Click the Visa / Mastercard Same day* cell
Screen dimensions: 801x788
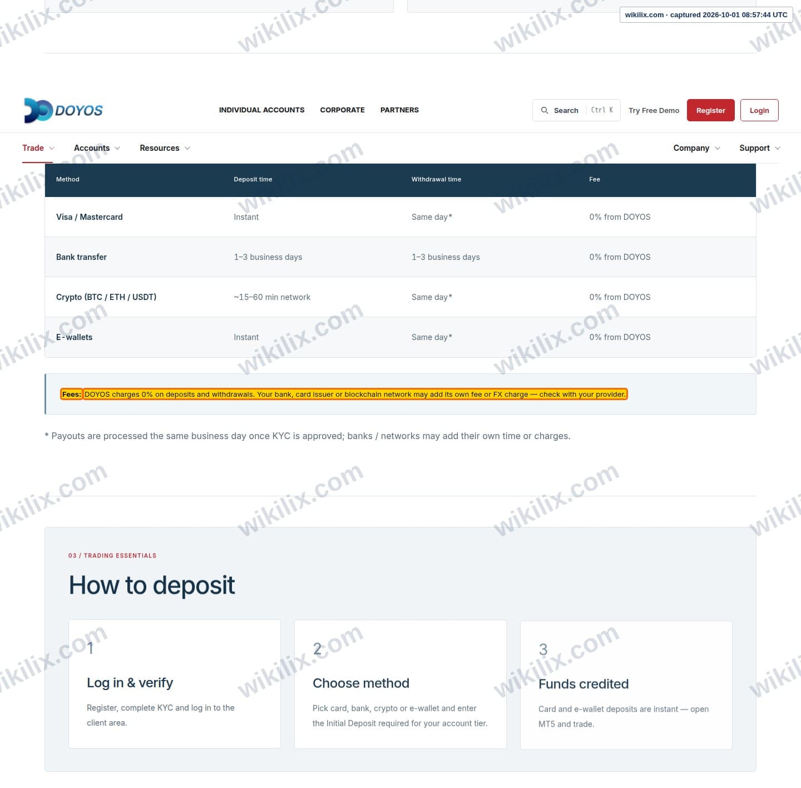[x=432, y=217]
